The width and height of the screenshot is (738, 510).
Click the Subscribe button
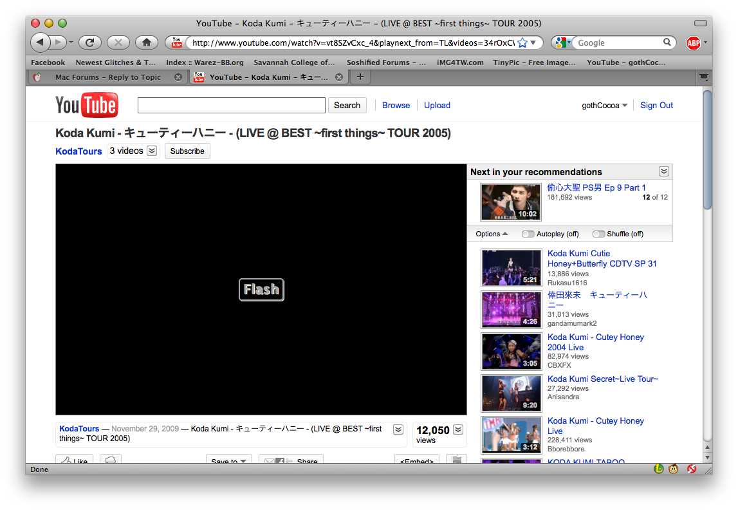187,151
